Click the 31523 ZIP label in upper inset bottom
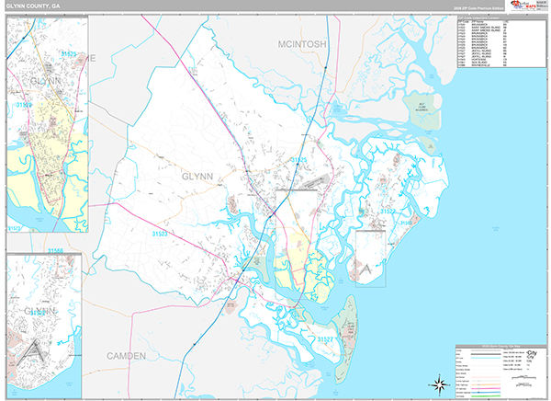The height and width of the screenshot is (401, 551). coord(15,228)
